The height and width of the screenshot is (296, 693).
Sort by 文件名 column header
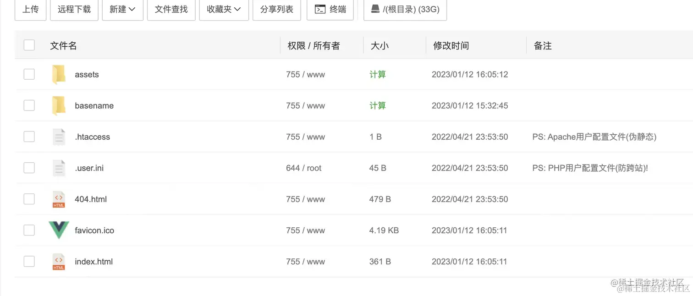point(63,45)
